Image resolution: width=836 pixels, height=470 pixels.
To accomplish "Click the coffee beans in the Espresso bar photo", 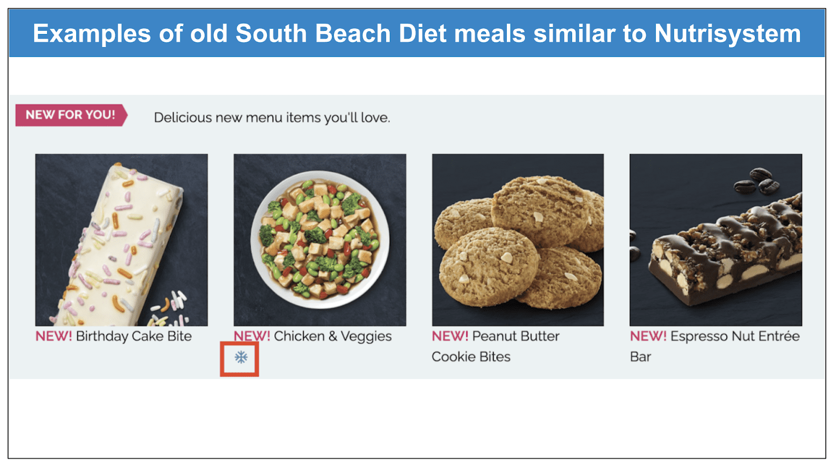I will 757,180.
